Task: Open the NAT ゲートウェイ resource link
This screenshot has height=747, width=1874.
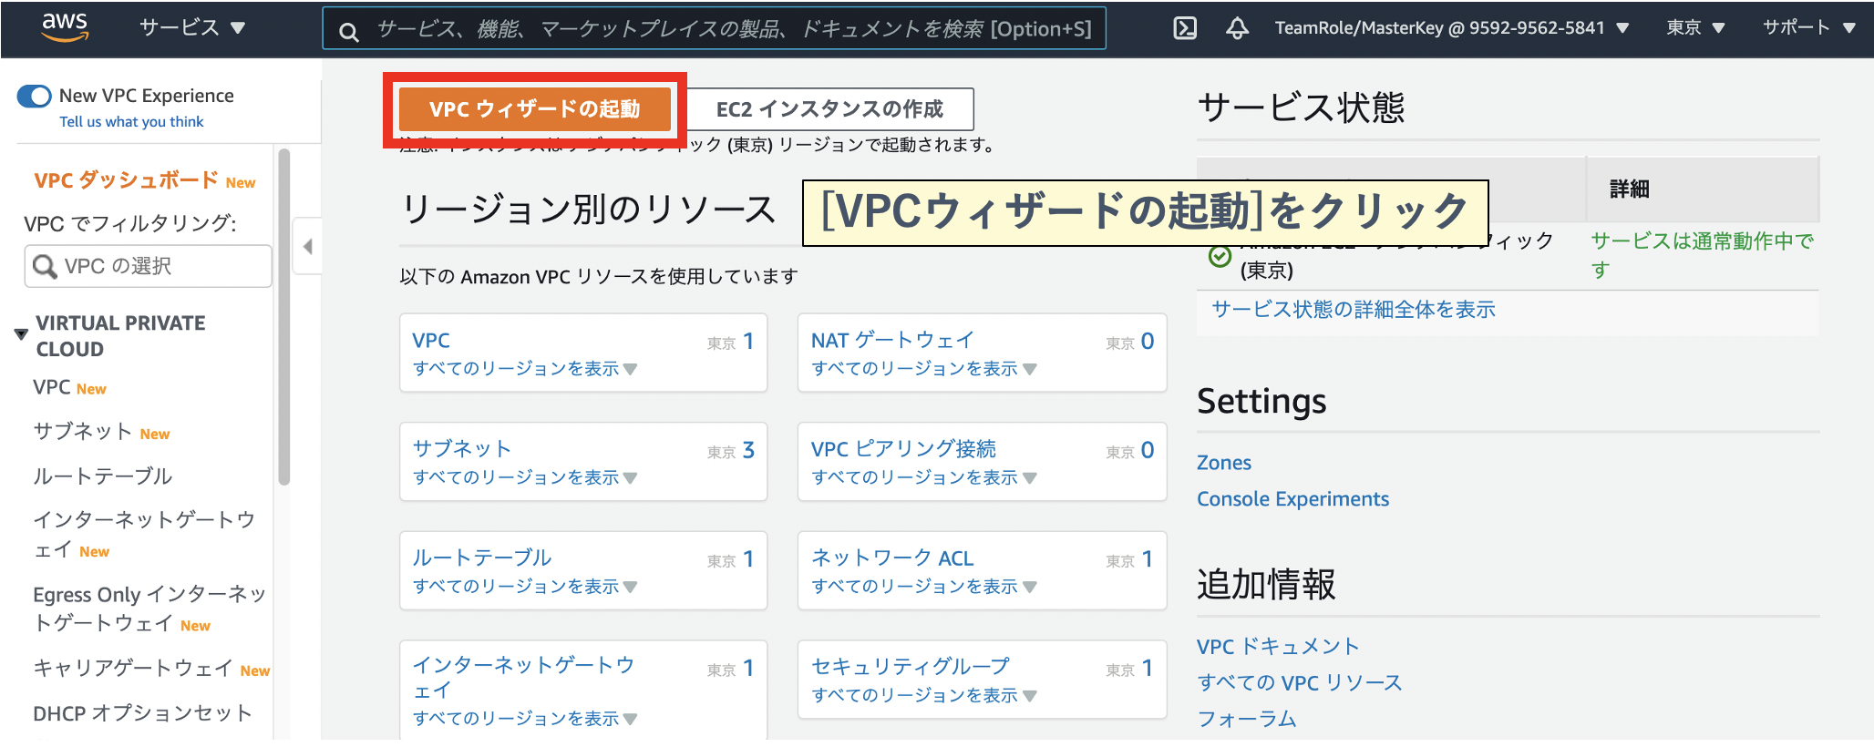Action: click(x=892, y=341)
